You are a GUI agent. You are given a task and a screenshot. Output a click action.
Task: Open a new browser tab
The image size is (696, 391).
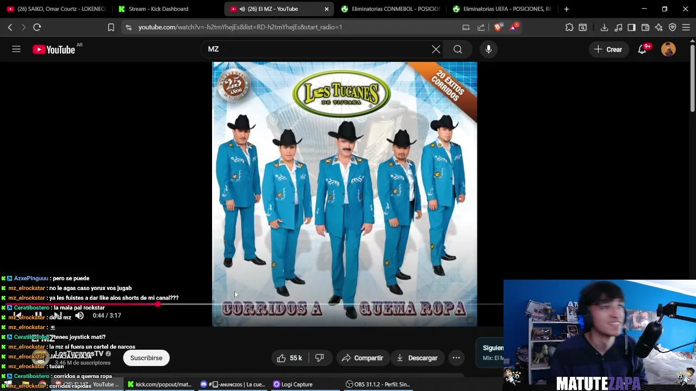[566, 9]
